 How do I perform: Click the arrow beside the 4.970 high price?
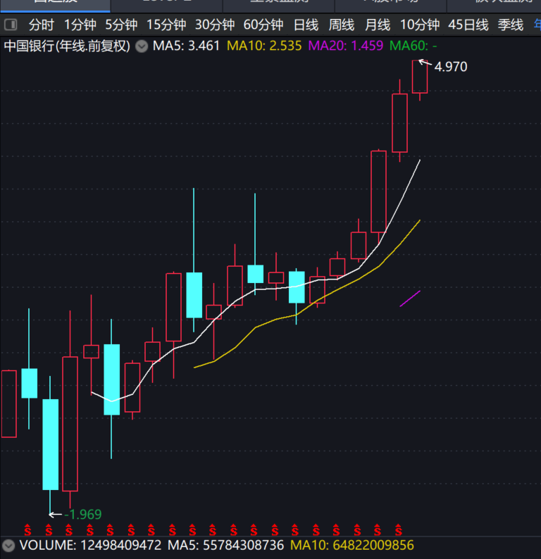click(425, 63)
